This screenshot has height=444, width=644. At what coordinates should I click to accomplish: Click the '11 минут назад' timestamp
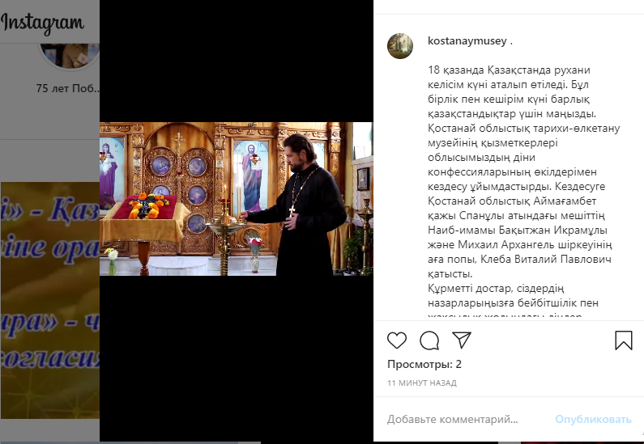tap(421, 383)
